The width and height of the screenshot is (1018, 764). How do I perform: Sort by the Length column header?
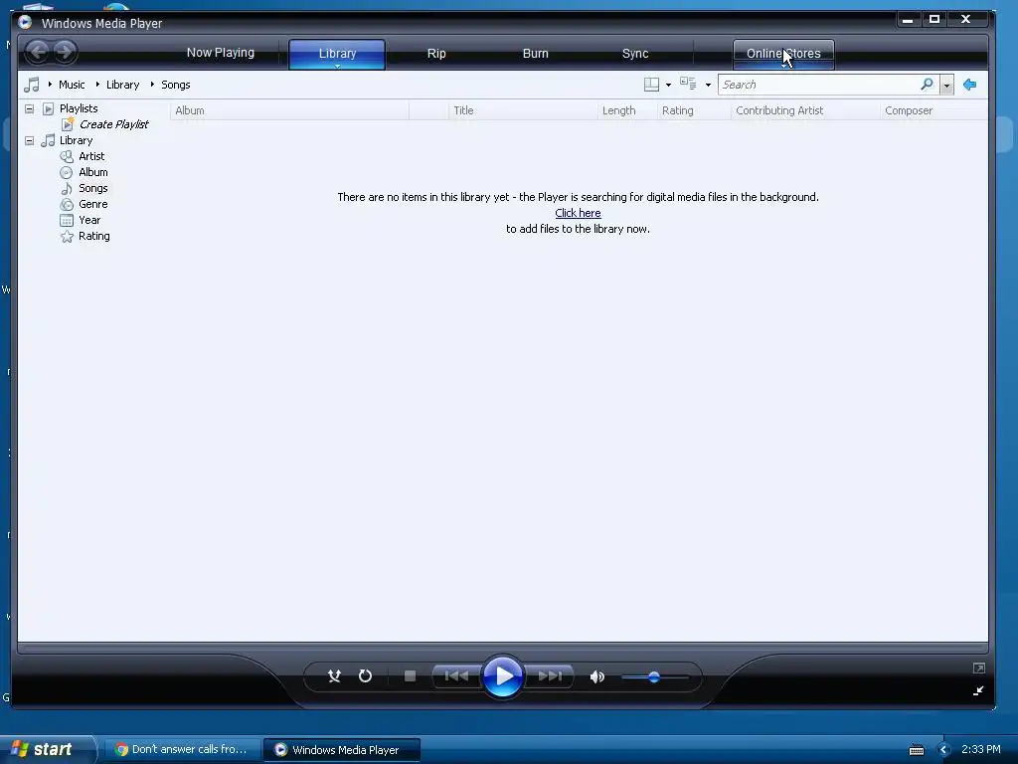[626, 110]
